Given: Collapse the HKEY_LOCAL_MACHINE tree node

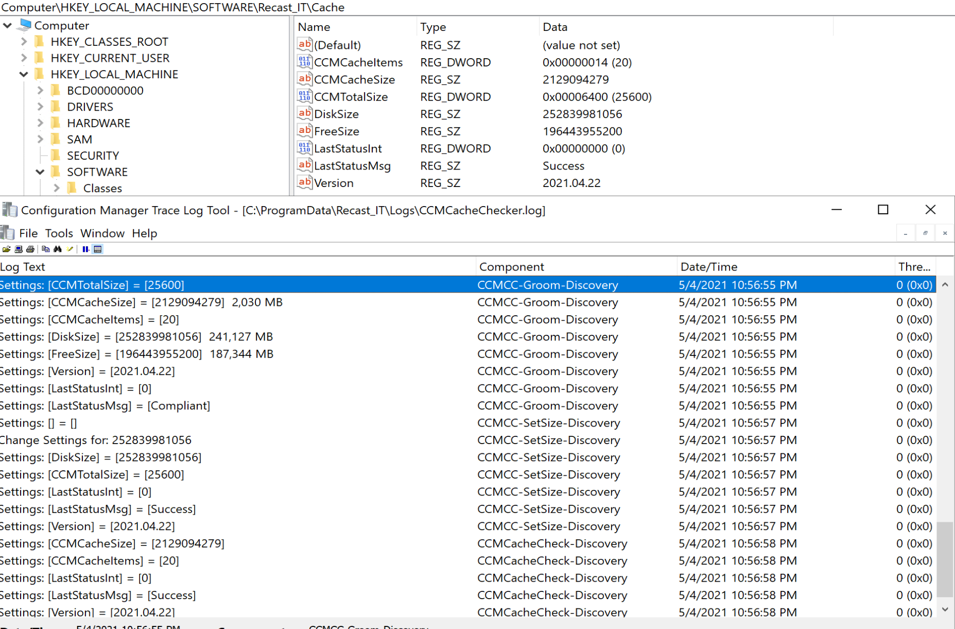Looking at the screenshot, I should coord(24,74).
